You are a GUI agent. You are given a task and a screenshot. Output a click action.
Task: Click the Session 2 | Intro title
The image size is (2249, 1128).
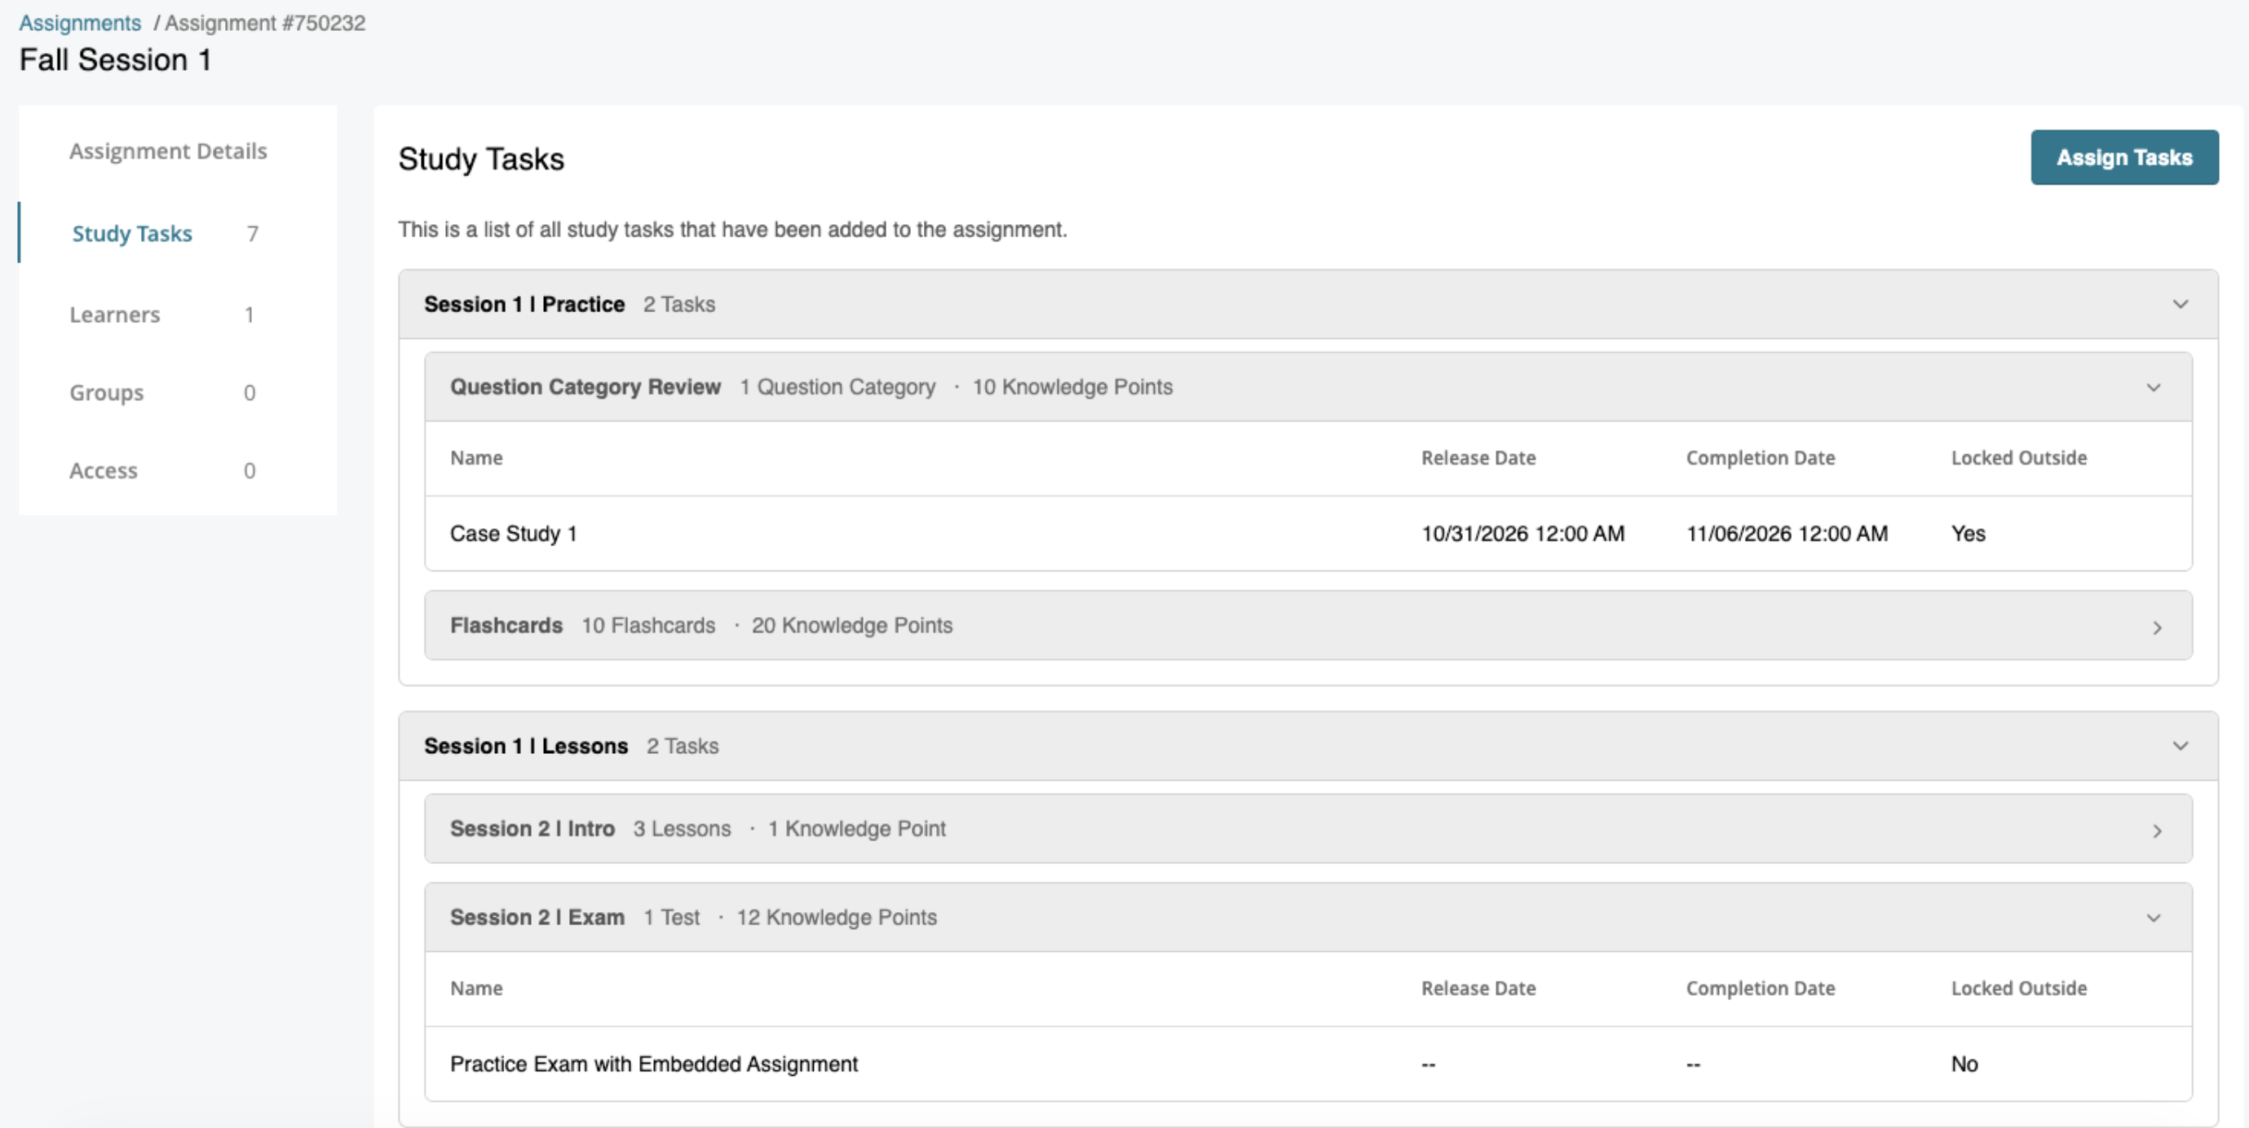(x=532, y=829)
